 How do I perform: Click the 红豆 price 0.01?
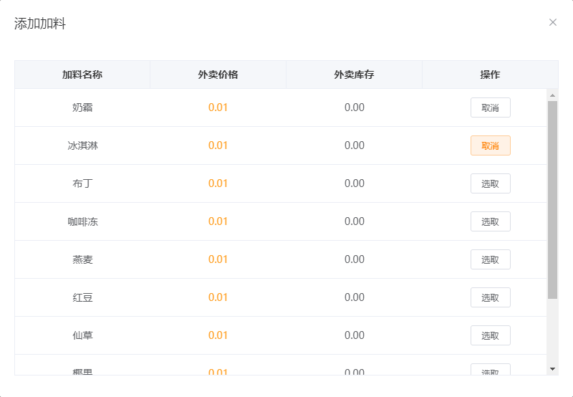point(218,297)
